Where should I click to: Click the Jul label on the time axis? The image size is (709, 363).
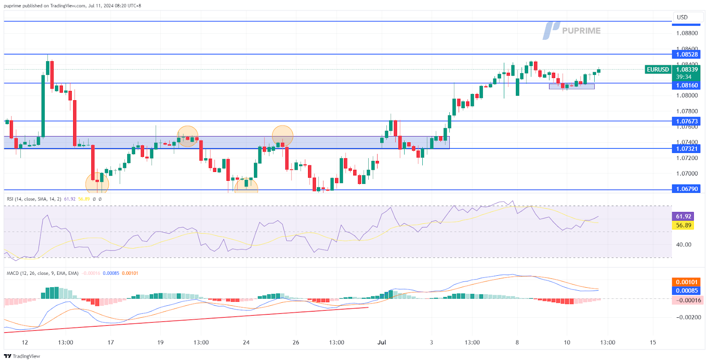[x=382, y=343]
